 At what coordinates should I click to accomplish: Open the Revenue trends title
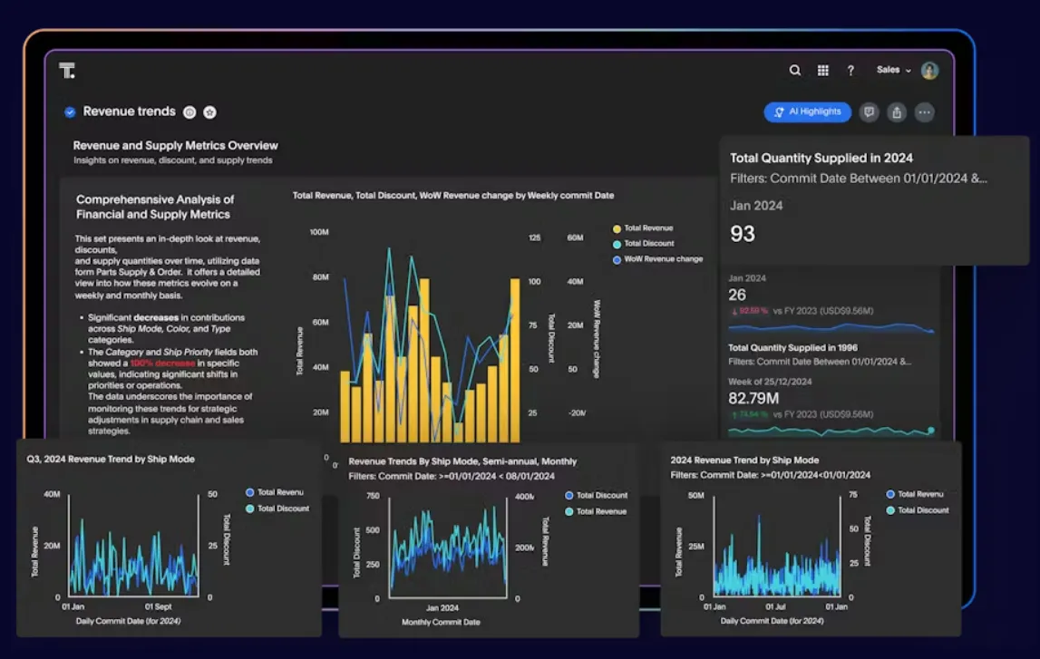click(x=130, y=111)
